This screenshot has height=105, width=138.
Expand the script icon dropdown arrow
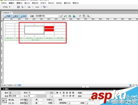47,7
